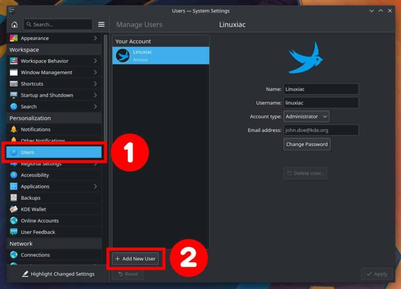This screenshot has height=289, width=401.
Task: Open the Accessibility settings entry
Action: (x=54, y=175)
